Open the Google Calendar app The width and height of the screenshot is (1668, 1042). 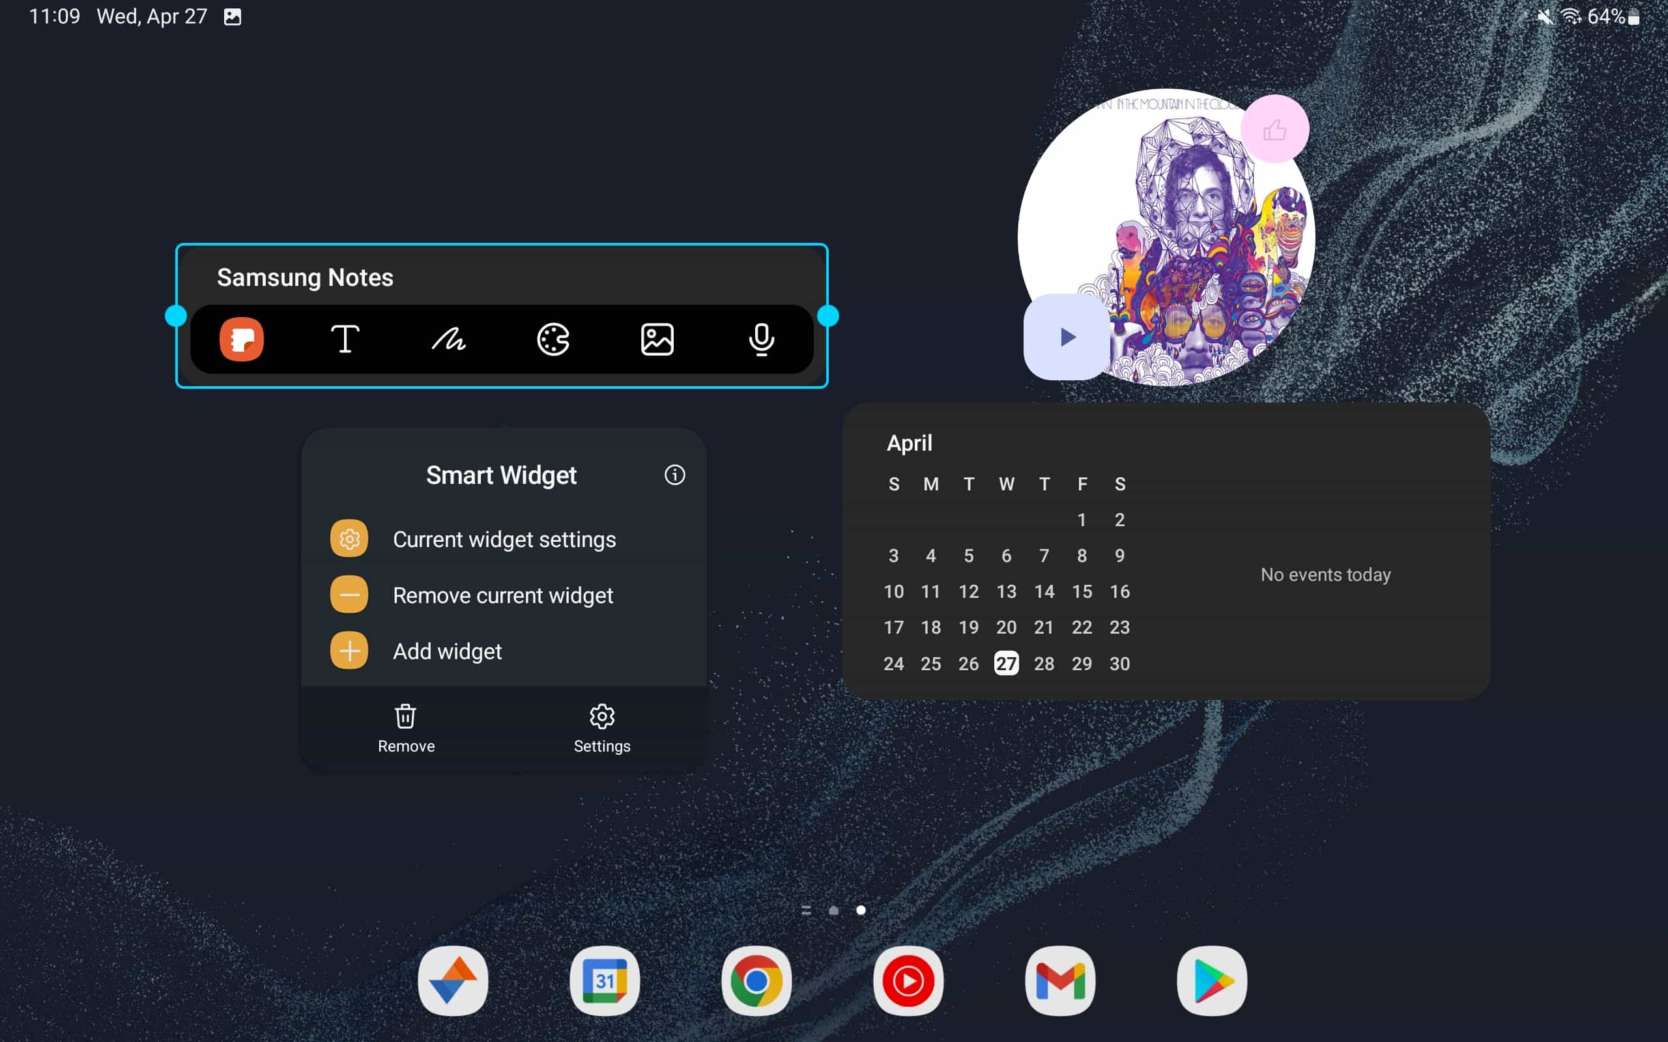(x=605, y=981)
